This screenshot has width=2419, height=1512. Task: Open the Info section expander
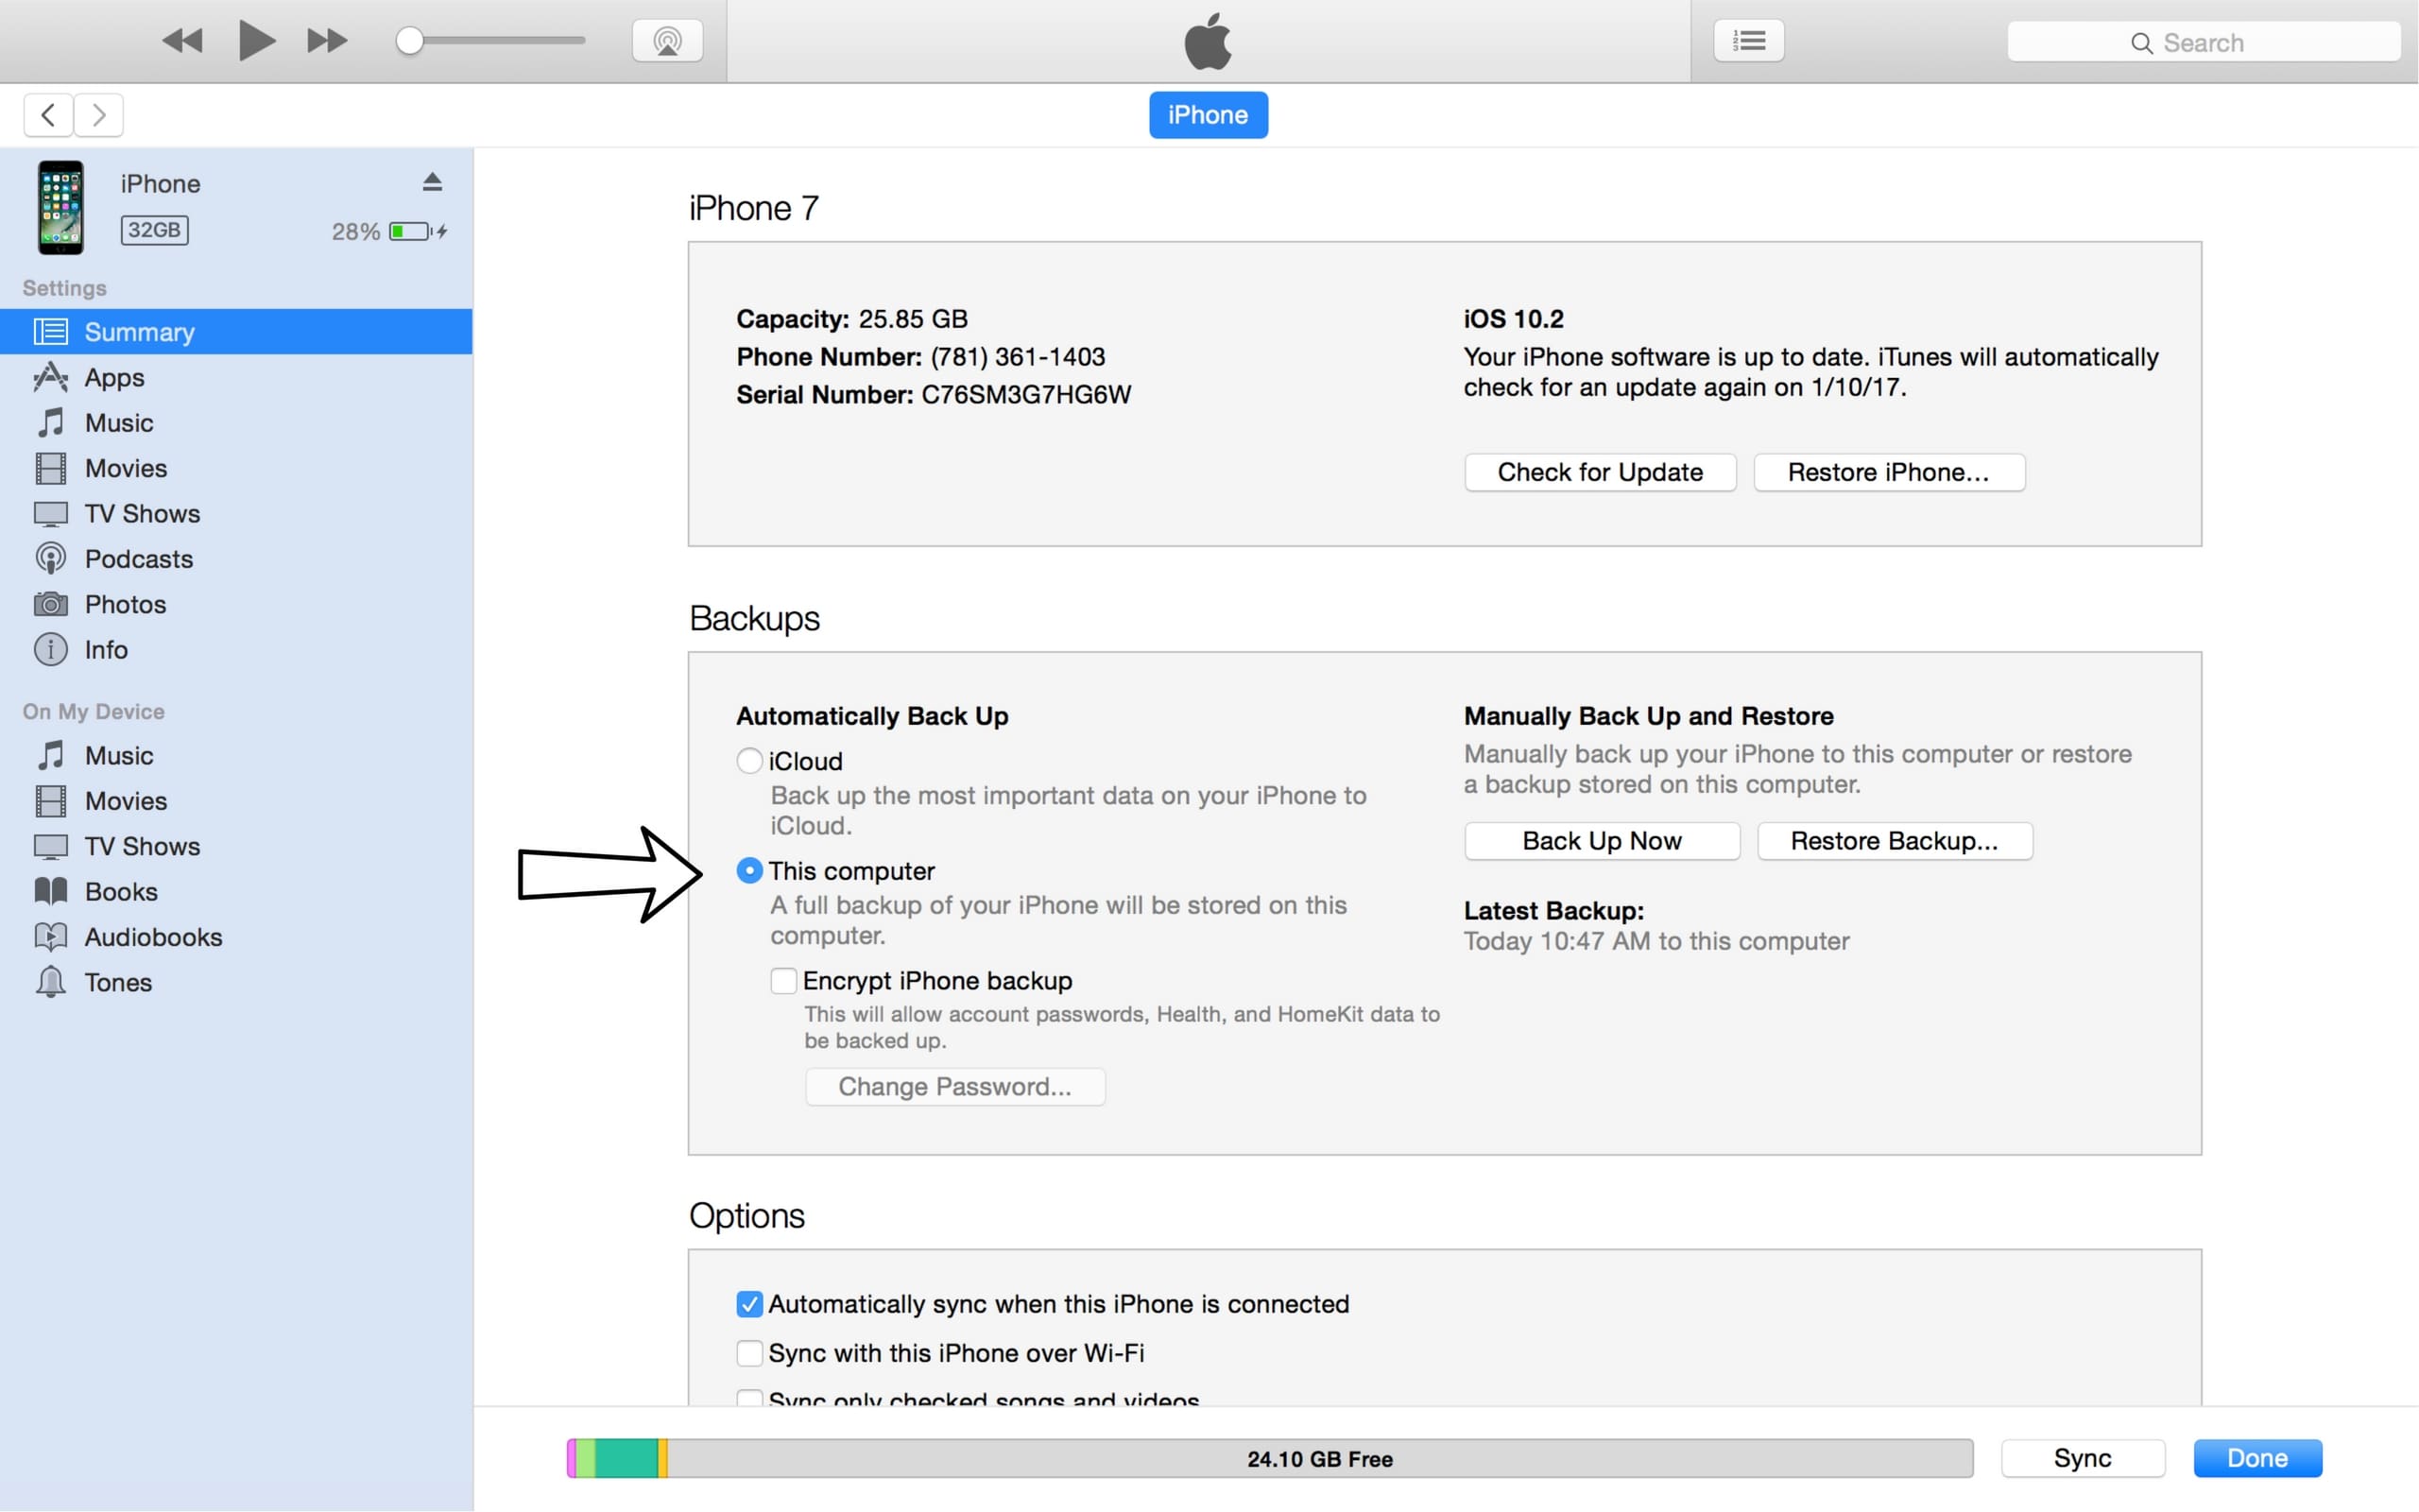105,648
